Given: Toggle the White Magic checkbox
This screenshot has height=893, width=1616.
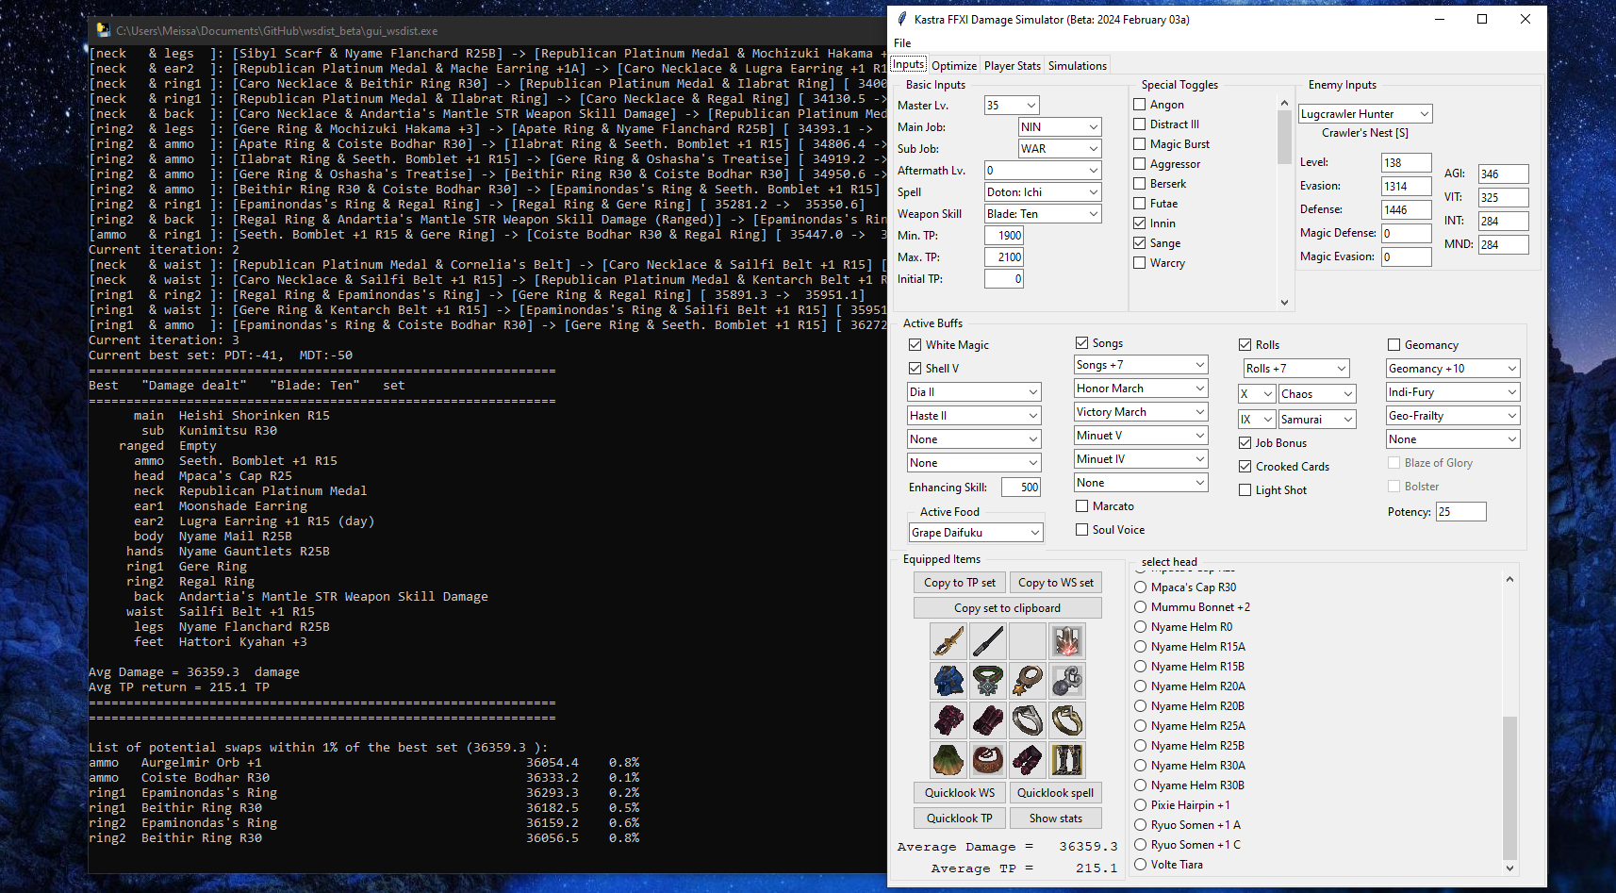Looking at the screenshot, I should [x=915, y=345].
